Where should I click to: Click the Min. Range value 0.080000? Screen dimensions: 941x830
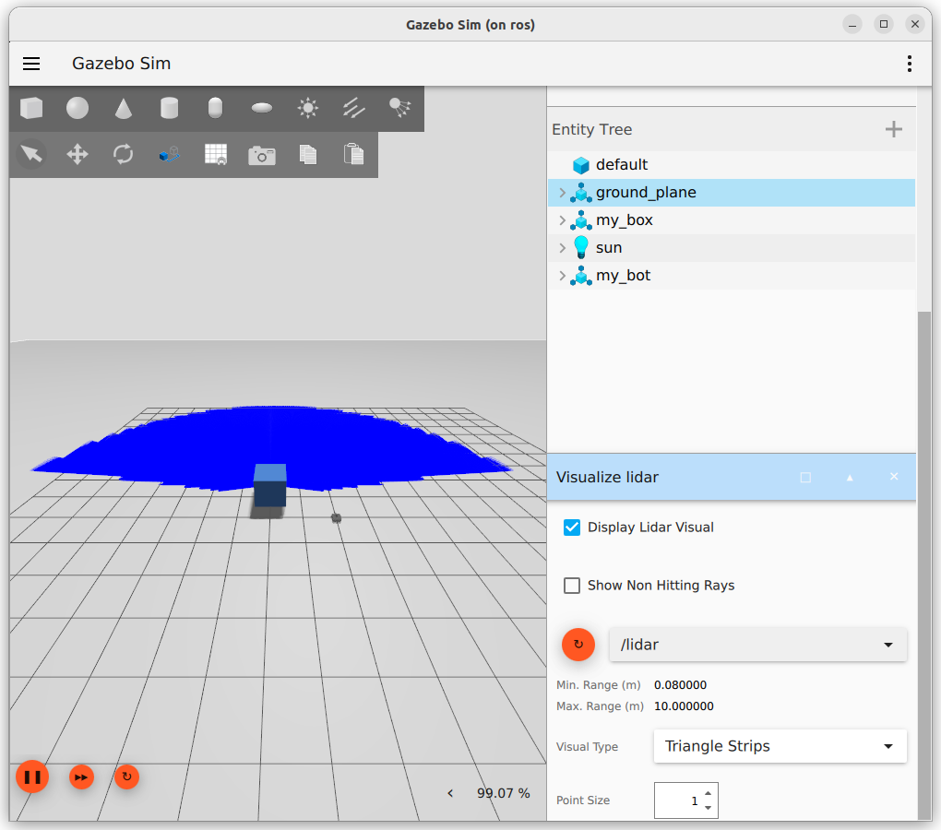[681, 685]
